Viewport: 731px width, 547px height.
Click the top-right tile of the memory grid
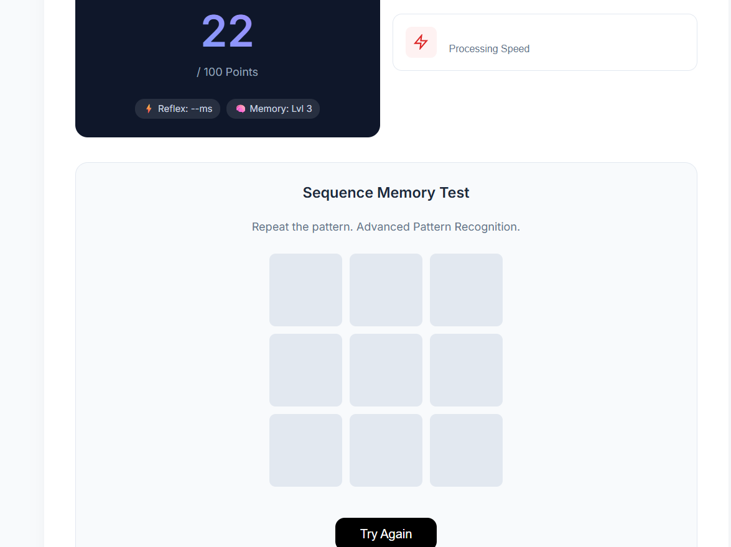click(x=466, y=290)
